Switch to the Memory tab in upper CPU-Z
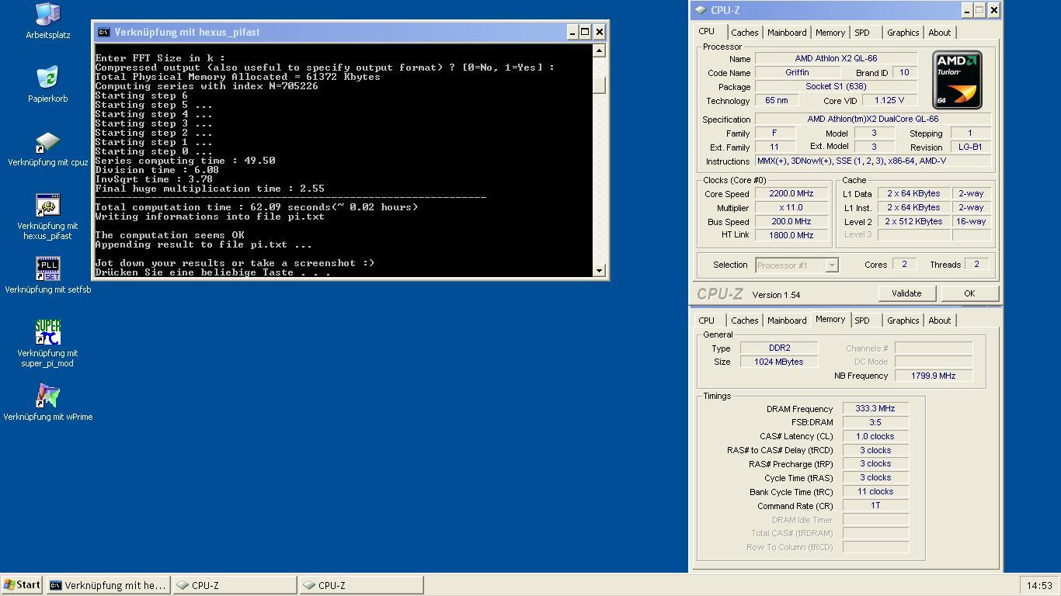The height and width of the screenshot is (596, 1061). point(830,33)
